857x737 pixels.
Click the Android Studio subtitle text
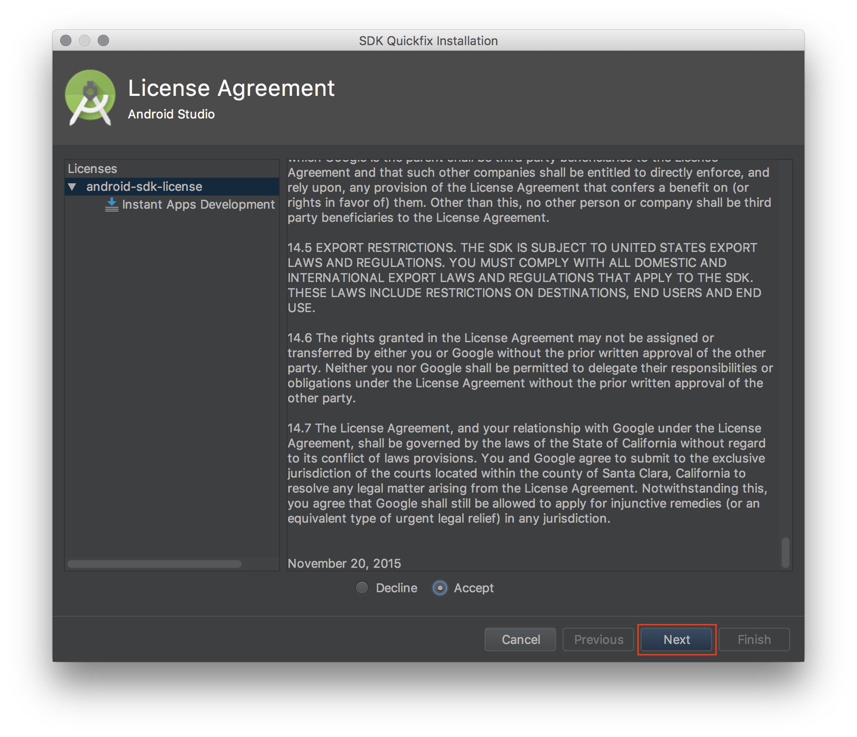171,114
